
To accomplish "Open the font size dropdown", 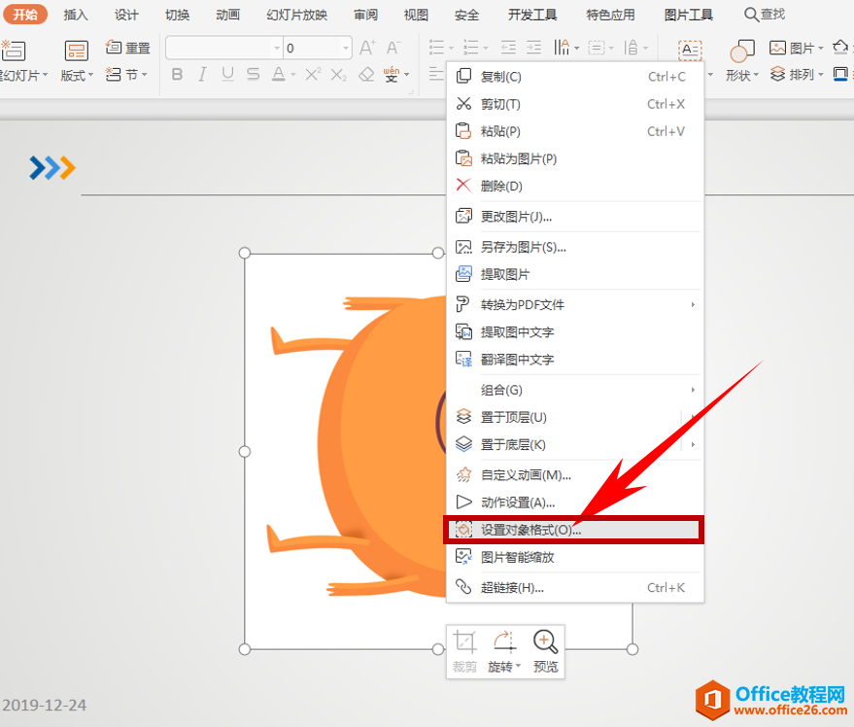I will (346, 47).
